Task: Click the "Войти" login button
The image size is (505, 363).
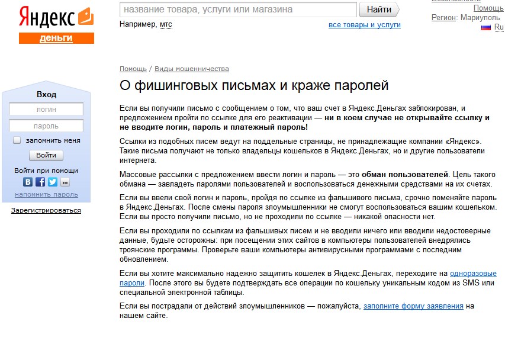Action: click(46, 155)
